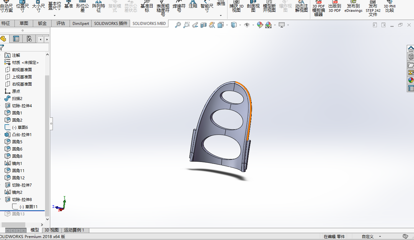
Task: Click the 发布到 eDrawings button
Action: point(353,8)
